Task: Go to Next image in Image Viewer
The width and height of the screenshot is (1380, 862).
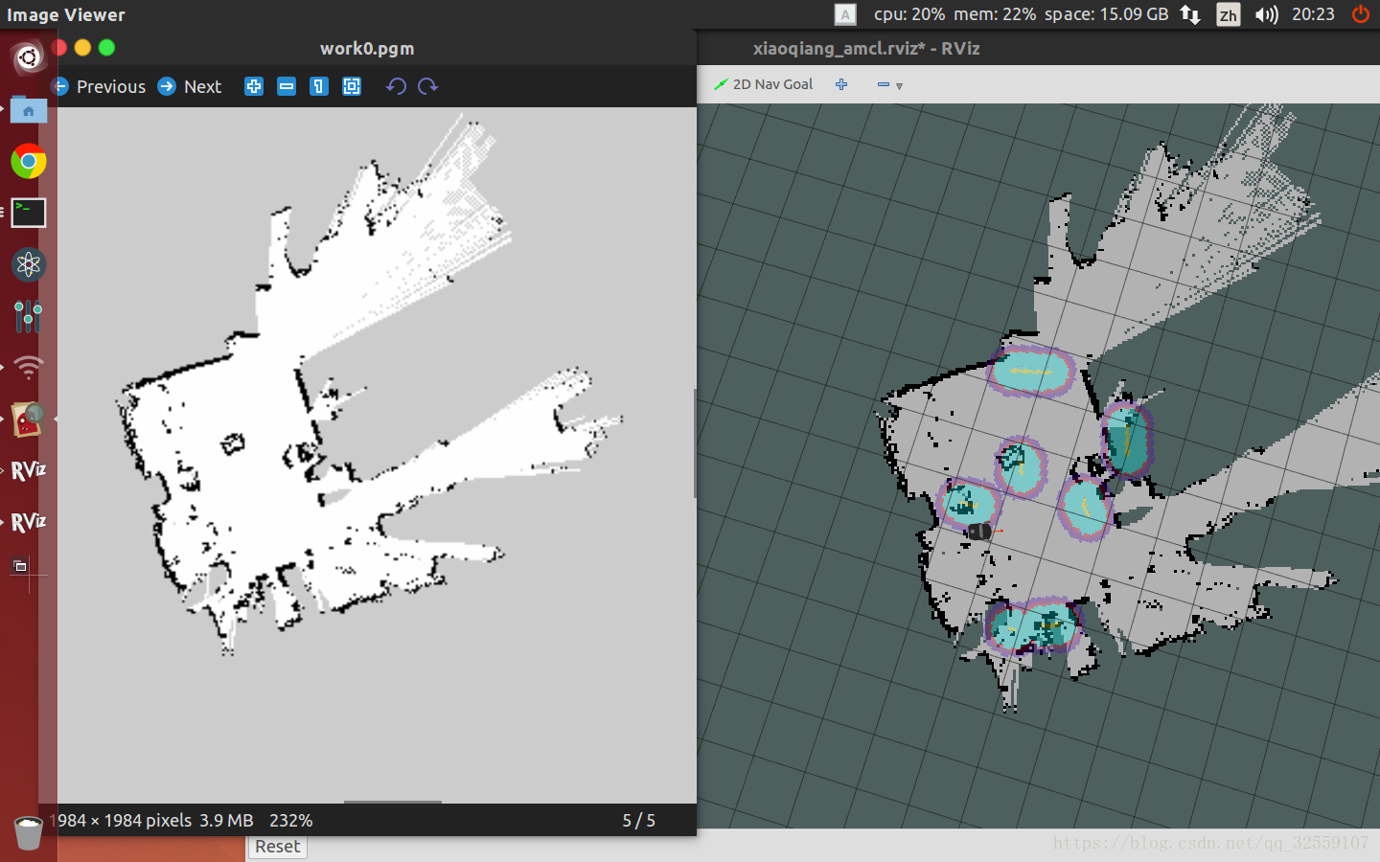Action: point(190,86)
